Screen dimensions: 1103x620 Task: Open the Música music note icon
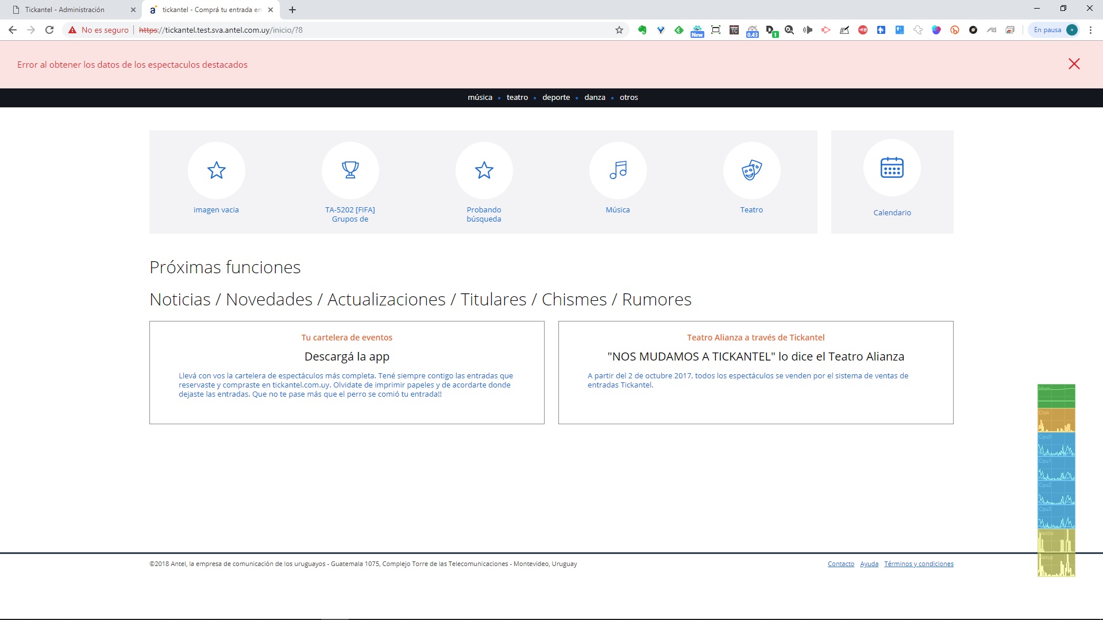(618, 170)
